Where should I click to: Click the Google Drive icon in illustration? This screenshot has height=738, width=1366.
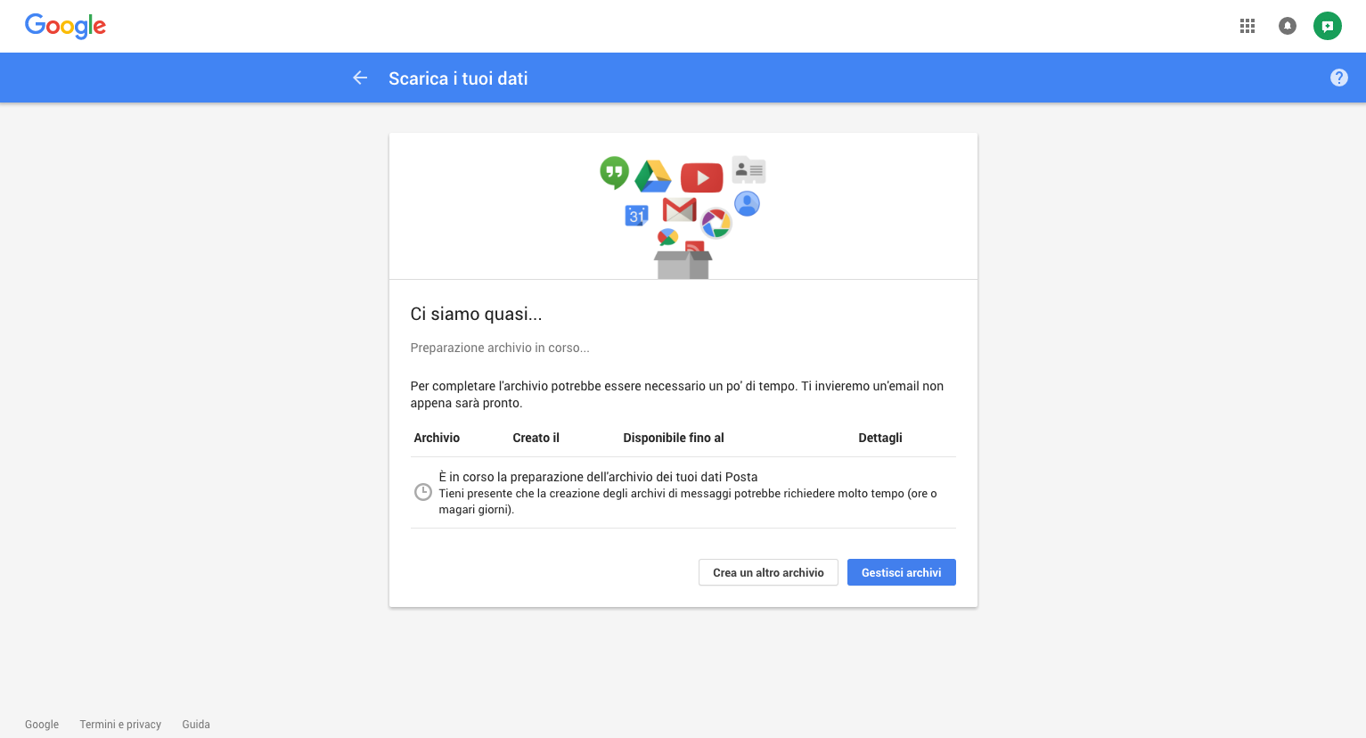(x=653, y=176)
